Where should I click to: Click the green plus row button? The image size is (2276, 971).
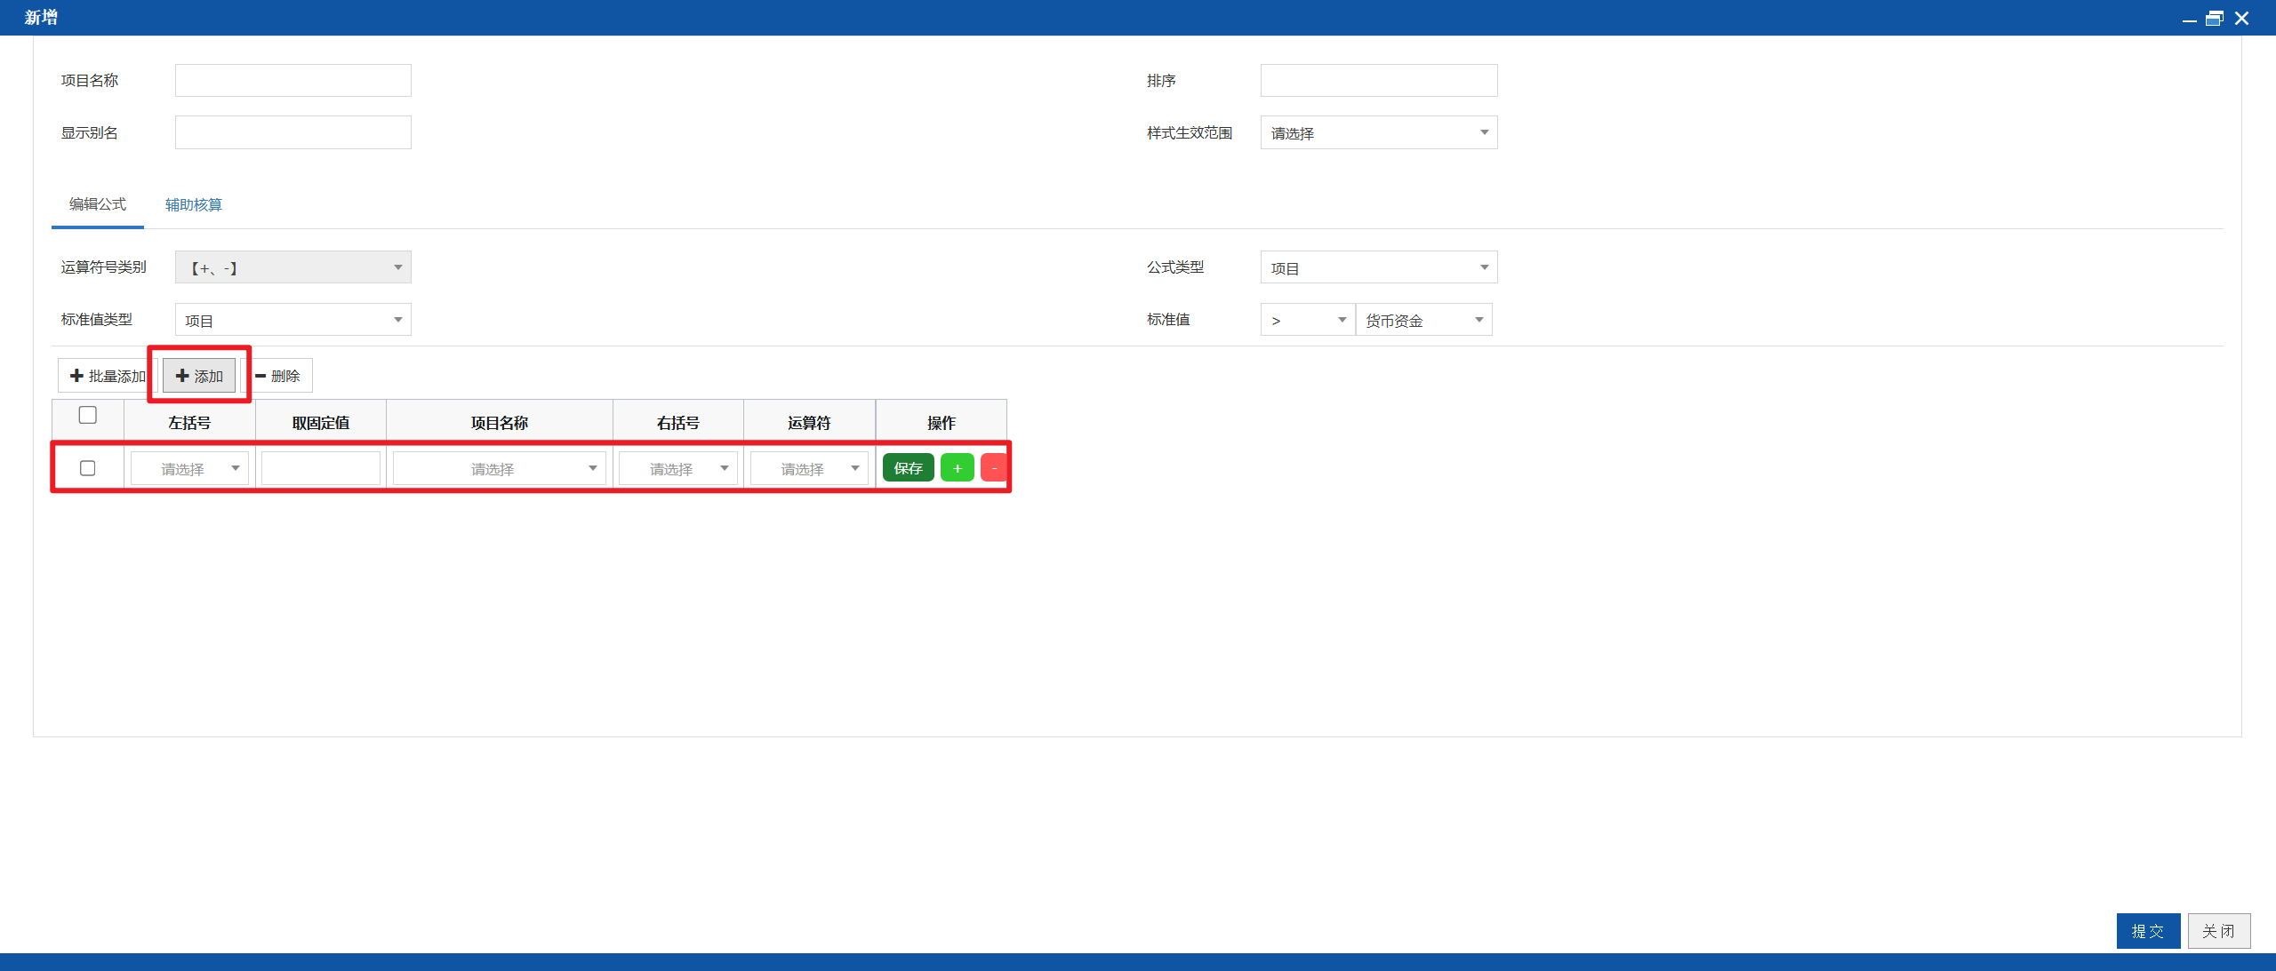point(957,468)
